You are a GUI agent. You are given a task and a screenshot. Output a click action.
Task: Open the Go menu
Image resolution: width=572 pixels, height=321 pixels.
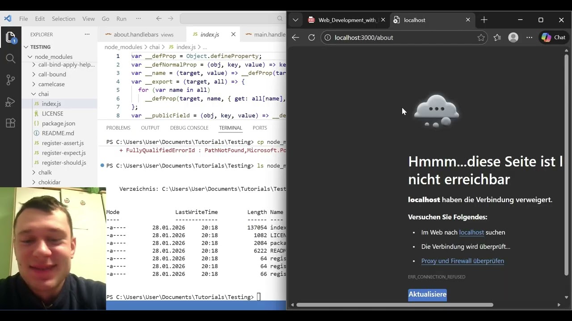pos(105,19)
